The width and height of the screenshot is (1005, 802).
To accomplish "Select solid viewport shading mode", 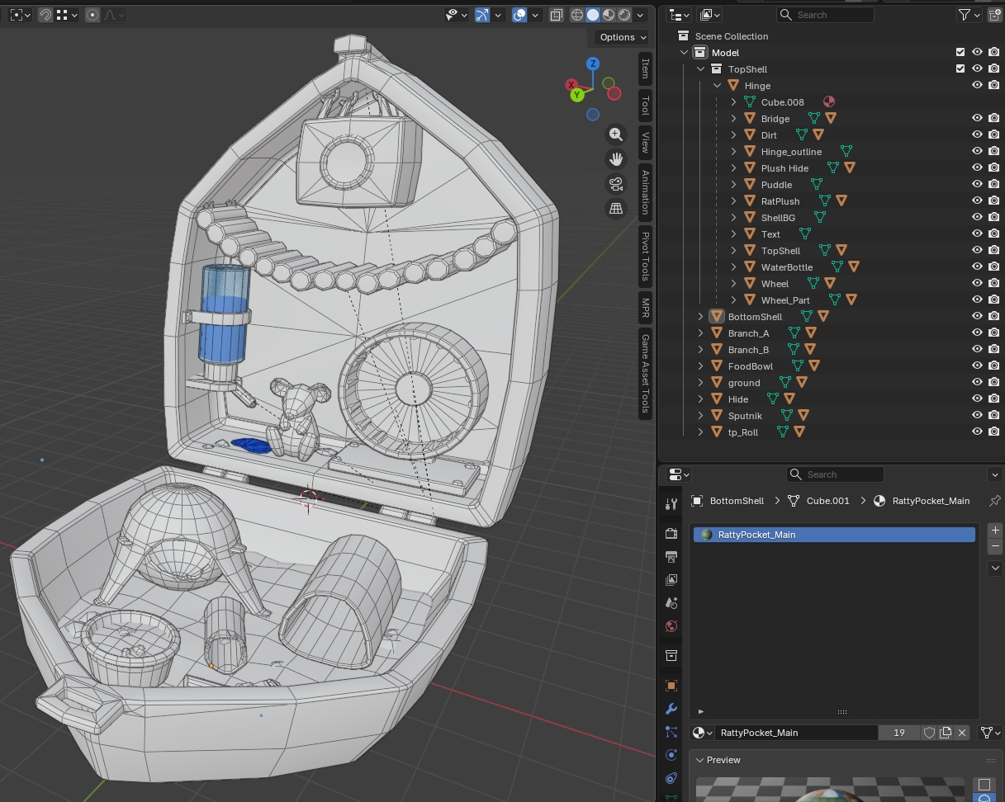I will (x=593, y=15).
